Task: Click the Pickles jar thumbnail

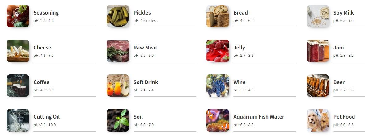Action: coord(118,16)
